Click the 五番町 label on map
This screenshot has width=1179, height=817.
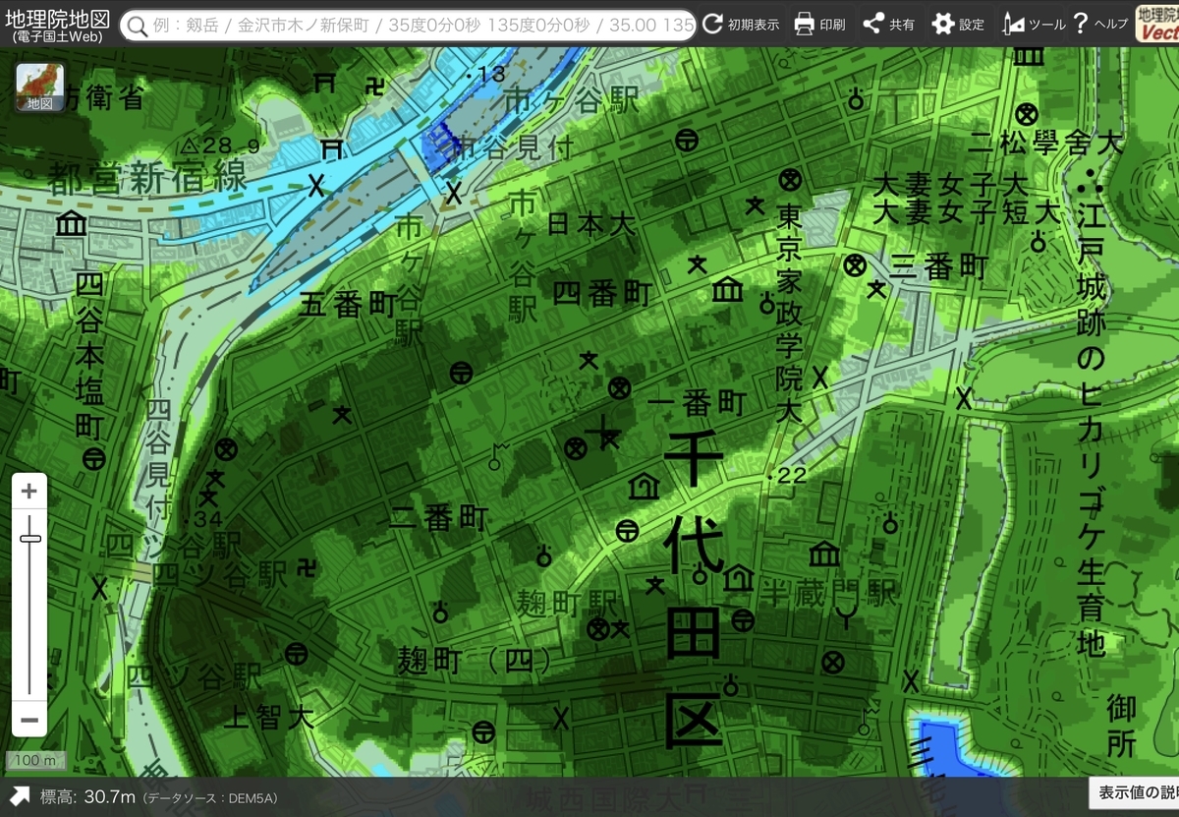point(348,305)
